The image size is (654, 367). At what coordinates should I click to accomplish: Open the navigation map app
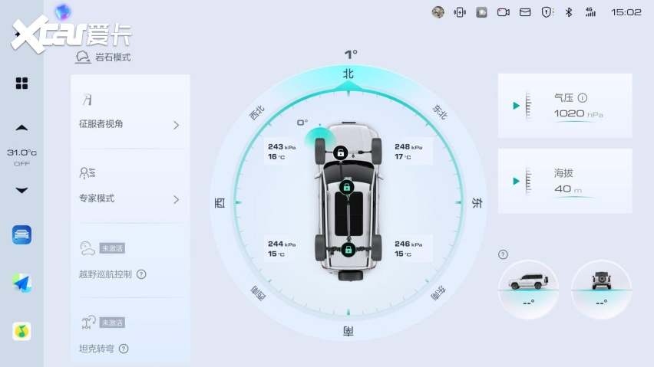pyautogui.click(x=21, y=283)
